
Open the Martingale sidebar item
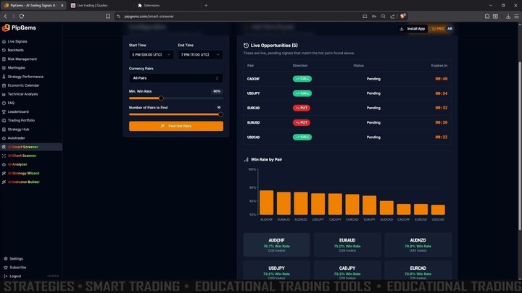(16, 68)
